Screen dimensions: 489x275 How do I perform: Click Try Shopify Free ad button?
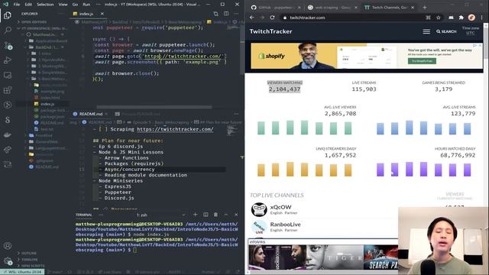coord(422,61)
